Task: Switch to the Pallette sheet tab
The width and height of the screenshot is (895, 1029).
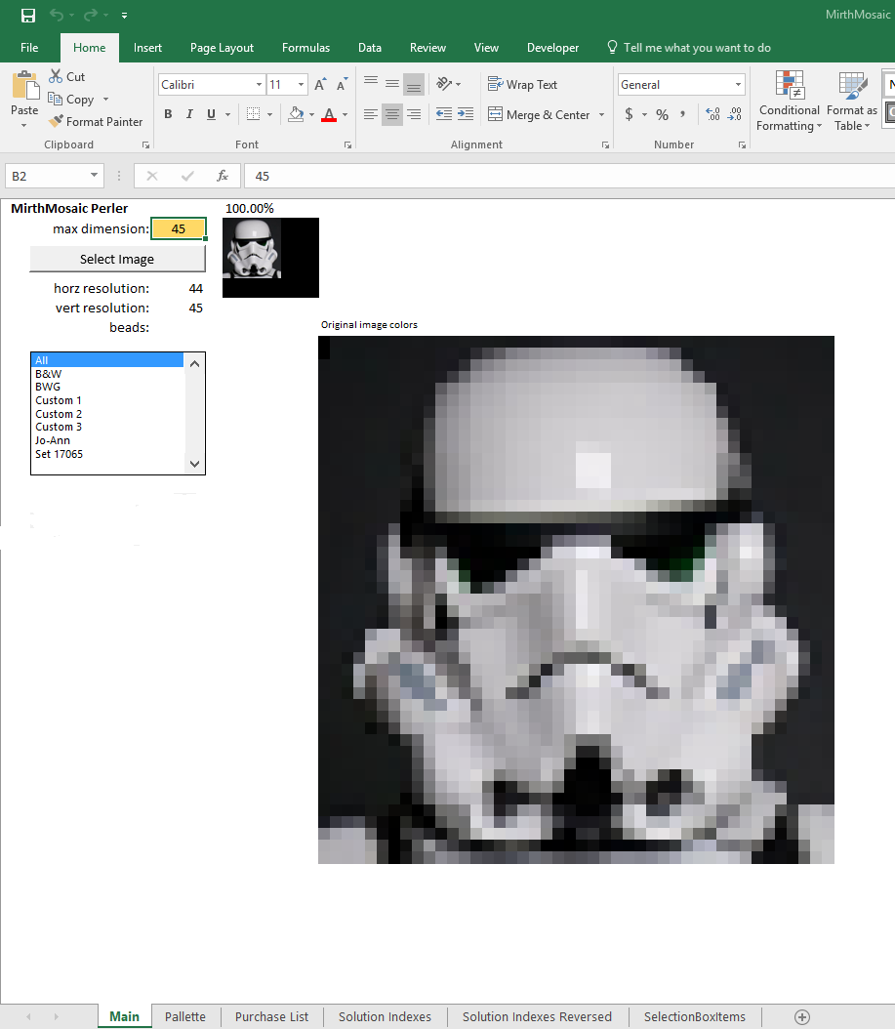Action: pos(185,1016)
